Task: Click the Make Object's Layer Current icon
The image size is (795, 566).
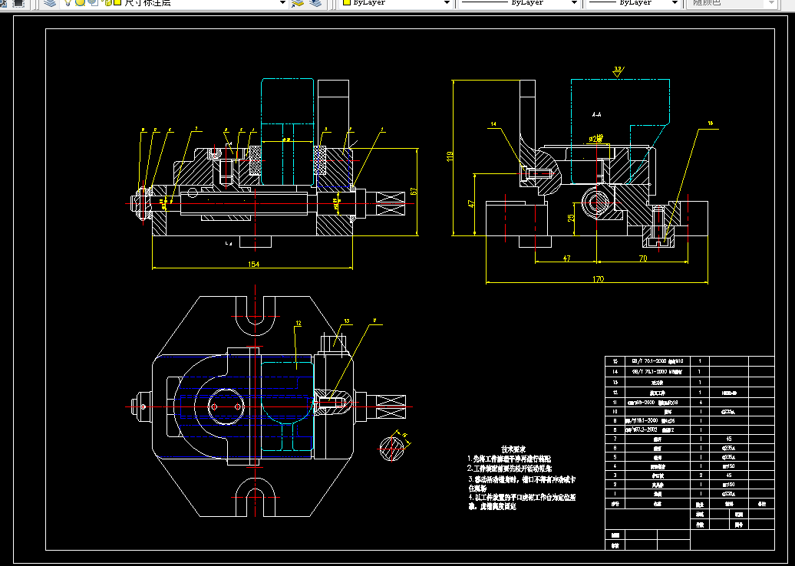Action: coord(298,2)
